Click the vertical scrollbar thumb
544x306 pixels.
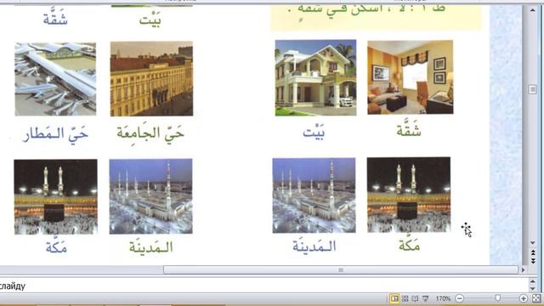(533, 89)
